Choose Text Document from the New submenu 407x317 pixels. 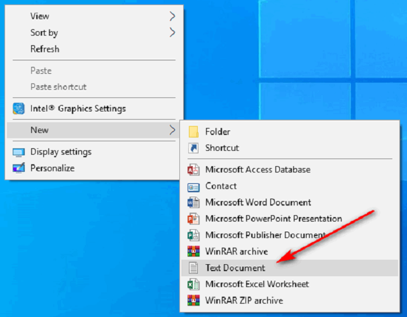point(235,268)
